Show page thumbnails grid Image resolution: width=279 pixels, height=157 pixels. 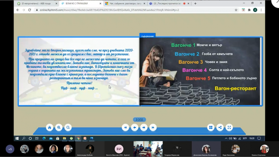pyautogui.click(x=211, y=127)
